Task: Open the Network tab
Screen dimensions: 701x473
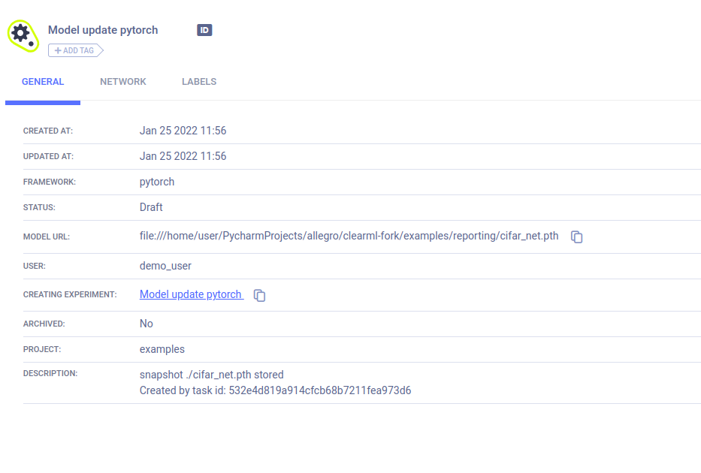Action: click(x=123, y=82)
